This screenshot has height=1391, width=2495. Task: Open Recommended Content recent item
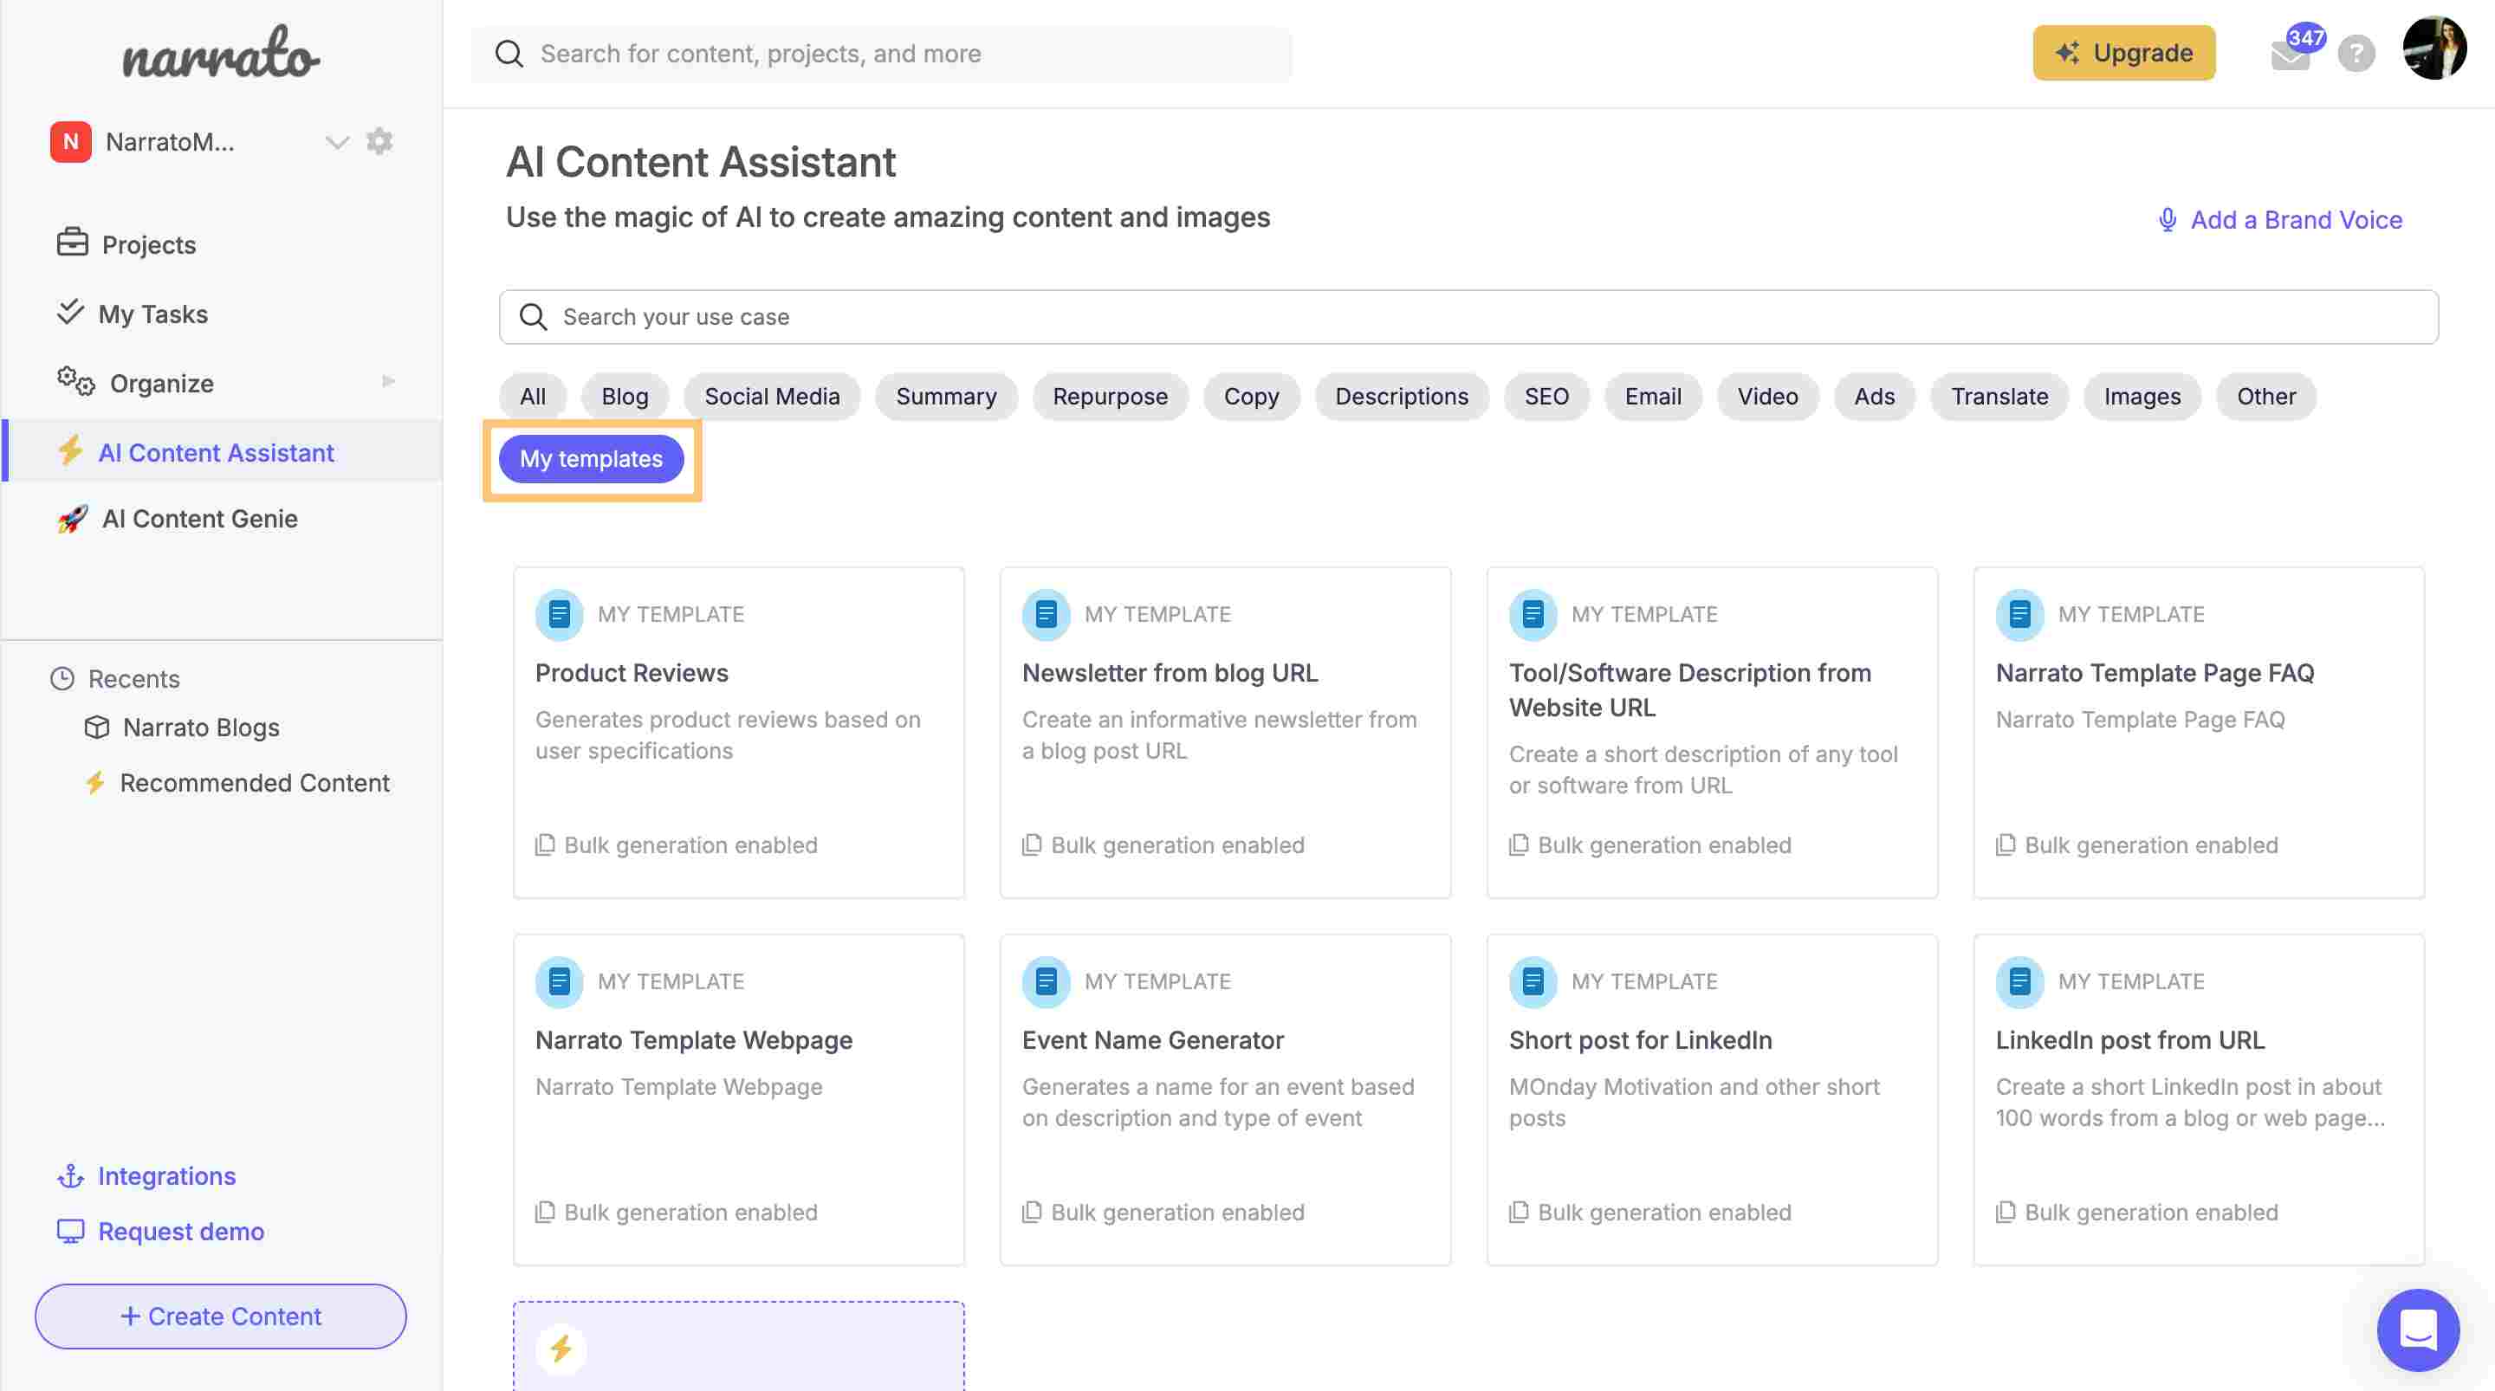(255, 783)
